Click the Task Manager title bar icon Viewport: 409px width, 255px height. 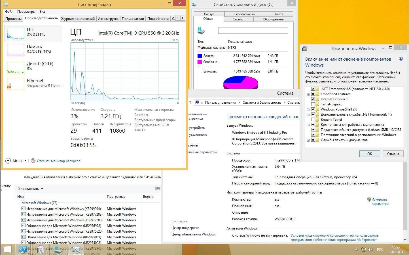tap(6, 5)
